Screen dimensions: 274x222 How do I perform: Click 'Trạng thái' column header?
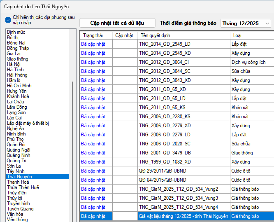93,35
